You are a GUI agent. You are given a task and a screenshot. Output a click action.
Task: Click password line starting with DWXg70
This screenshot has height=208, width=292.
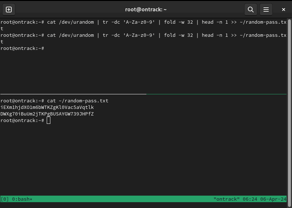click(x=47, y=114)
